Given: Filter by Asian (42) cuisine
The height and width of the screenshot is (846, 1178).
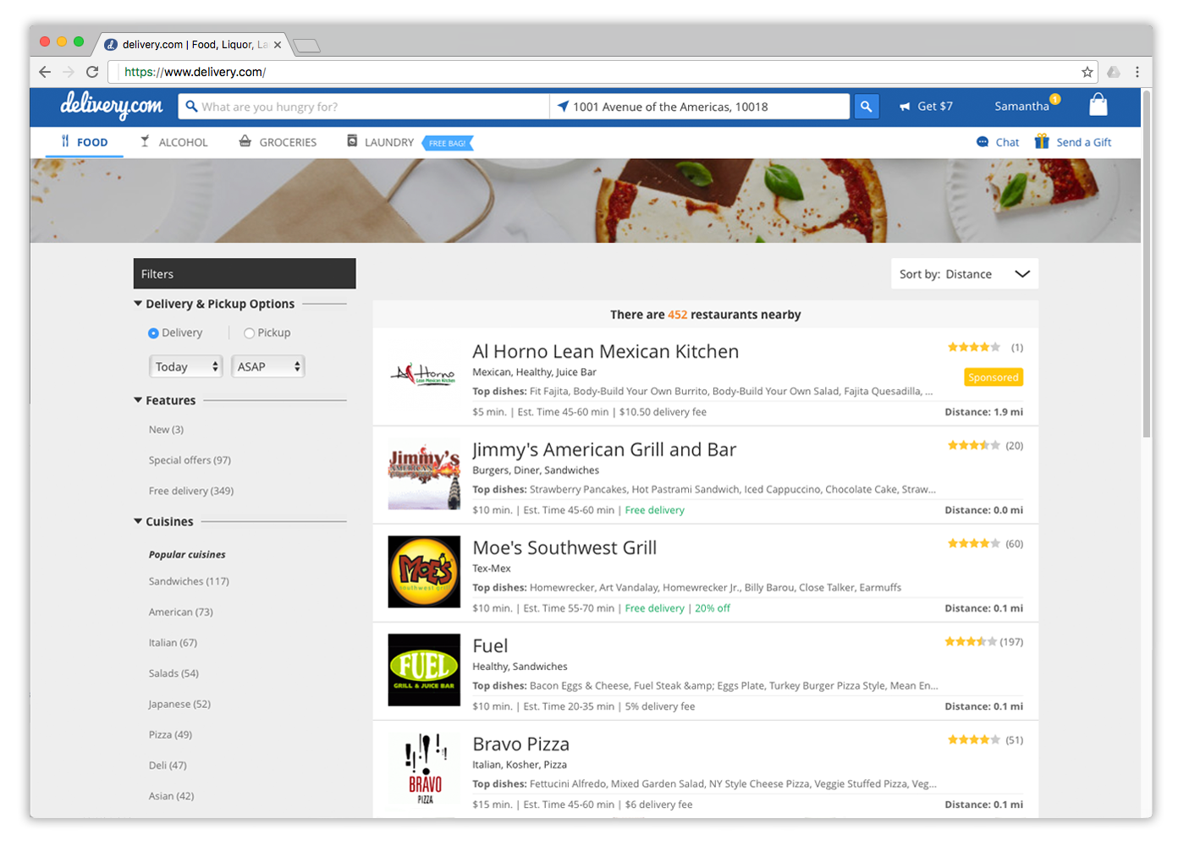Looking at the screenshot, I should [171, 796].
